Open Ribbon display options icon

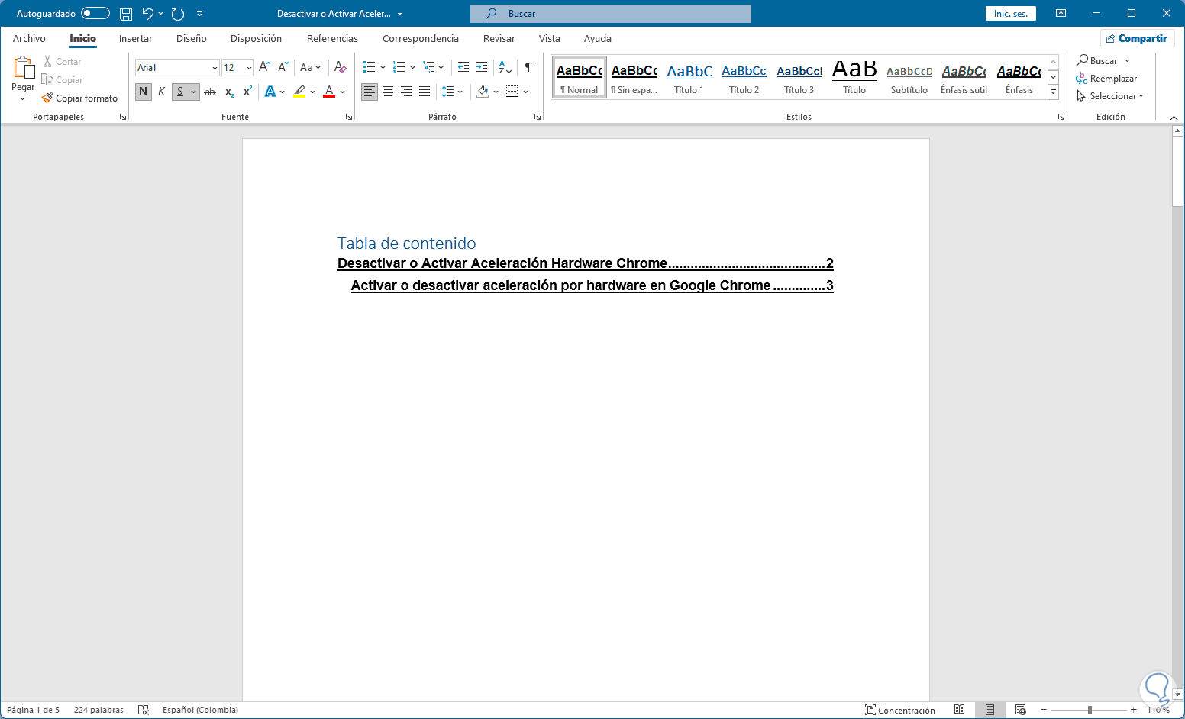[x=1061, y=14]
